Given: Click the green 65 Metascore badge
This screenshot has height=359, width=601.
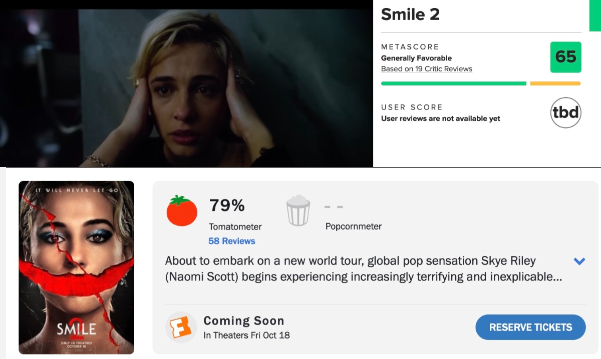Looking at the screenshot, I should coord(565,57).
